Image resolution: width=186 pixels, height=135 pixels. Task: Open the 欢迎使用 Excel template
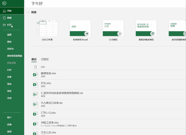click(x=80, y=30)
